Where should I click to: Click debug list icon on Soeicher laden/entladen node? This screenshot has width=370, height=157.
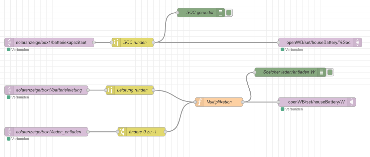(x=321, y=72)
